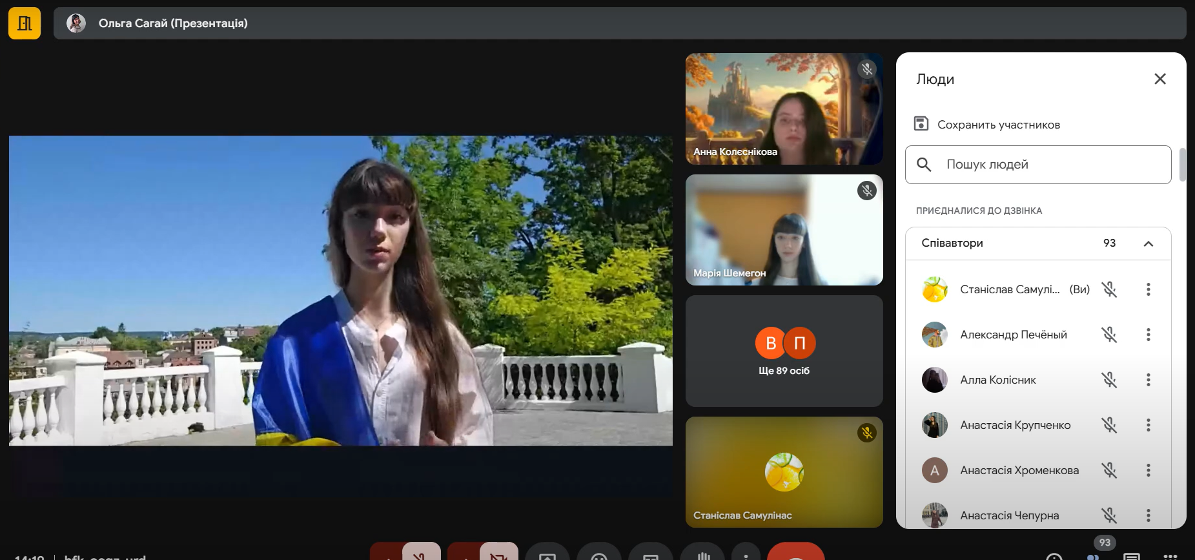Click the save participants disk icon

point(921,123)
